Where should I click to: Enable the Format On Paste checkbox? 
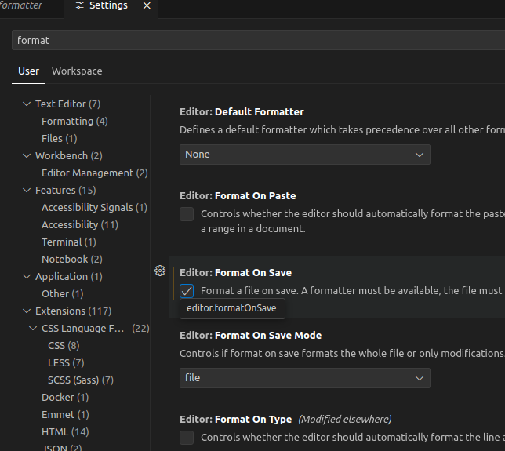coord(187,214)
